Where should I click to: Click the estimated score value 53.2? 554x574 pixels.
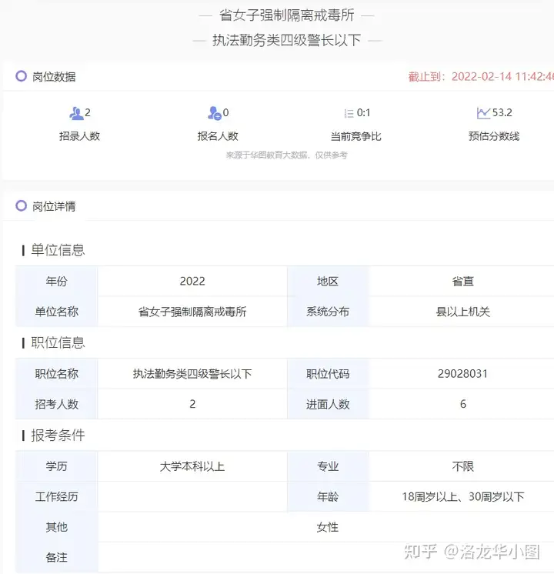pos(502,112)
